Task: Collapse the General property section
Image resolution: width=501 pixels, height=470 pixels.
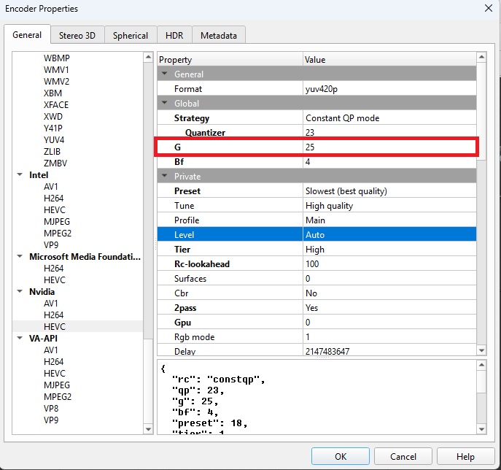Action: pyautogui.click(x=165, y=74)
